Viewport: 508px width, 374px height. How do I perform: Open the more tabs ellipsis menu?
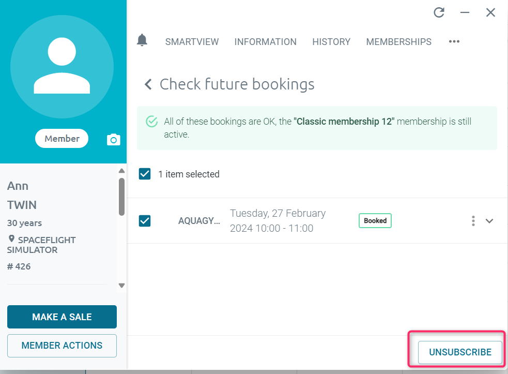pos(454,42)
